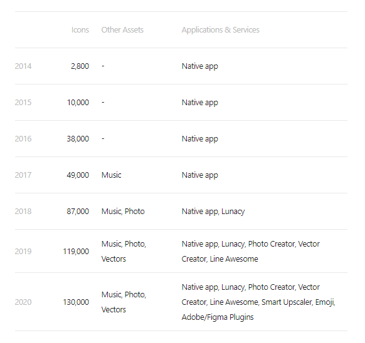The height and width of the screenshot is (343, 365).
Task: Click the 'Adobe/Figma Plugins' text
Action: coord(218,317)
